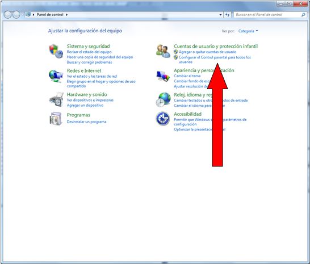The height and width of the screenshot is (264, 310).
Task: Click the refresh icon beside the address bar
Action: [x=227, y=15]
